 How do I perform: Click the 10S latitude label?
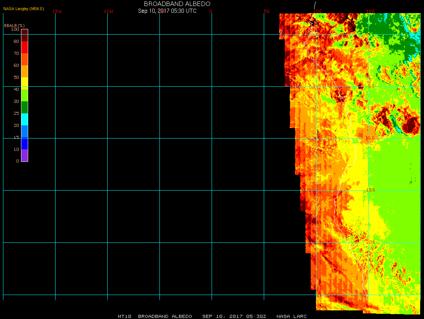pyautogui.click(x=370, y=138)
